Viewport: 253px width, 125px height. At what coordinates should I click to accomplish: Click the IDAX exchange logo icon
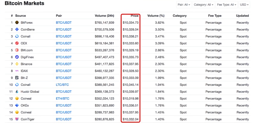coord(17,71)
